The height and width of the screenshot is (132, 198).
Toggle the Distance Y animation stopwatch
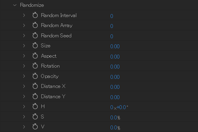(35, 97)
